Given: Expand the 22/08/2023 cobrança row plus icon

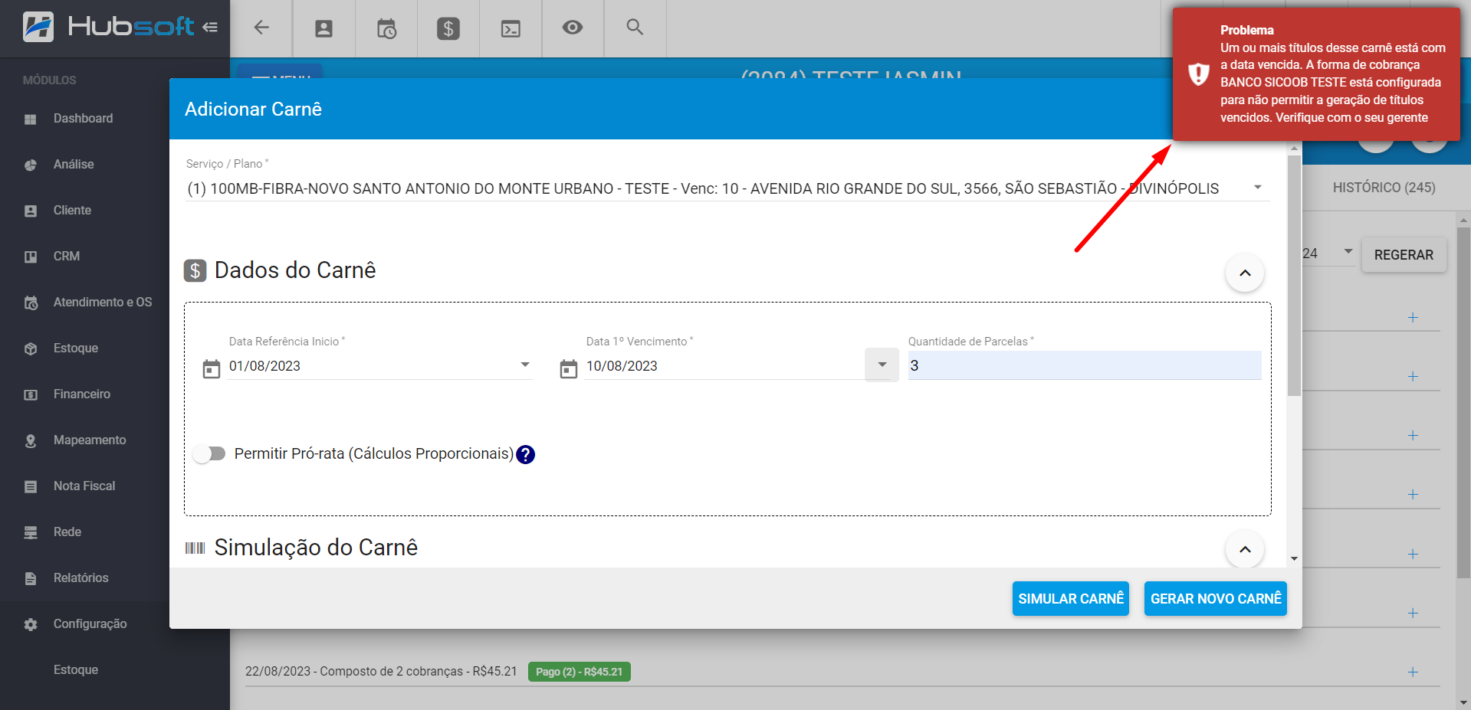Looking at the screenshot, I should [1413, 672].
